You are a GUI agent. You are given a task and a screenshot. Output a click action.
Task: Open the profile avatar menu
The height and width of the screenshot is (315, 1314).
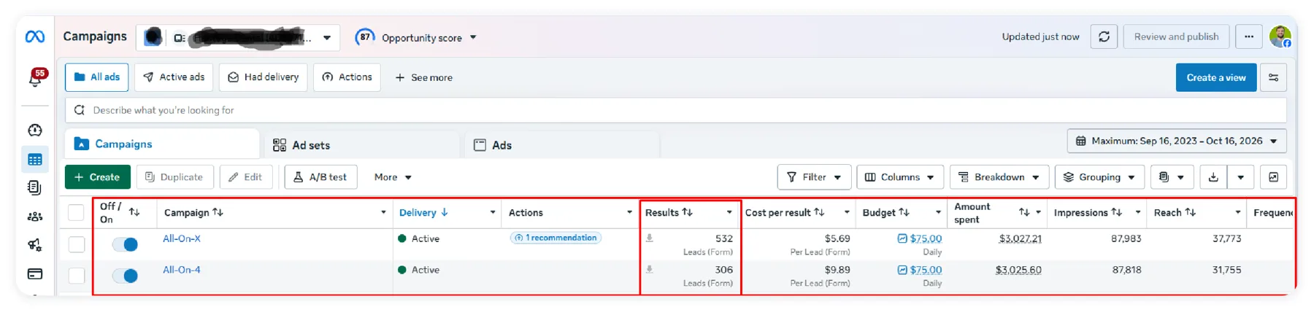(1280, 36)
